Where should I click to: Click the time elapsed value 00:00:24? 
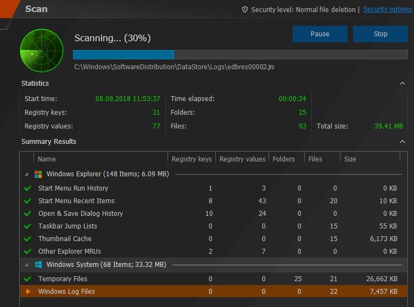292,99
